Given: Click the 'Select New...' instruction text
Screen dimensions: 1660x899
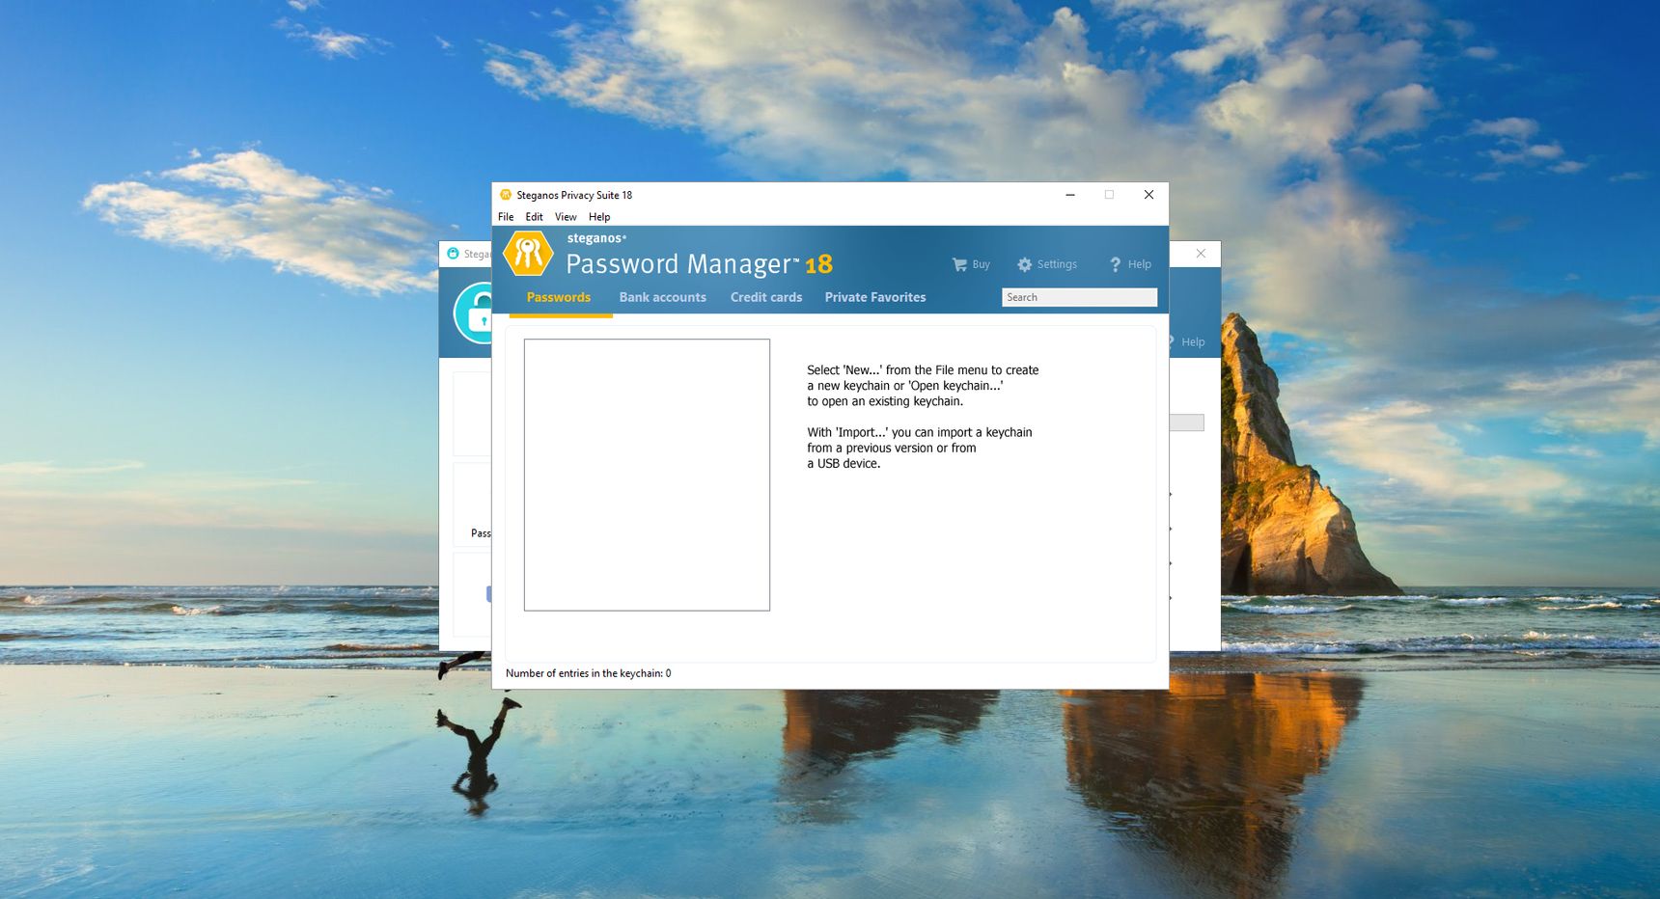Looking at the screenshot, I should pyautogui.click(x=923, y=386).
